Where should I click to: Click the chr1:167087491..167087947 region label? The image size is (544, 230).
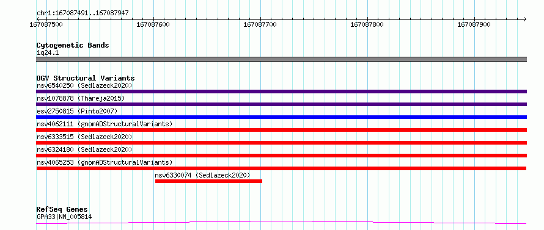pos(83,13)
